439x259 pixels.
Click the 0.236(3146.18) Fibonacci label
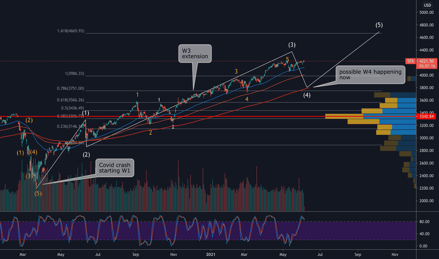tap(71, 126)
